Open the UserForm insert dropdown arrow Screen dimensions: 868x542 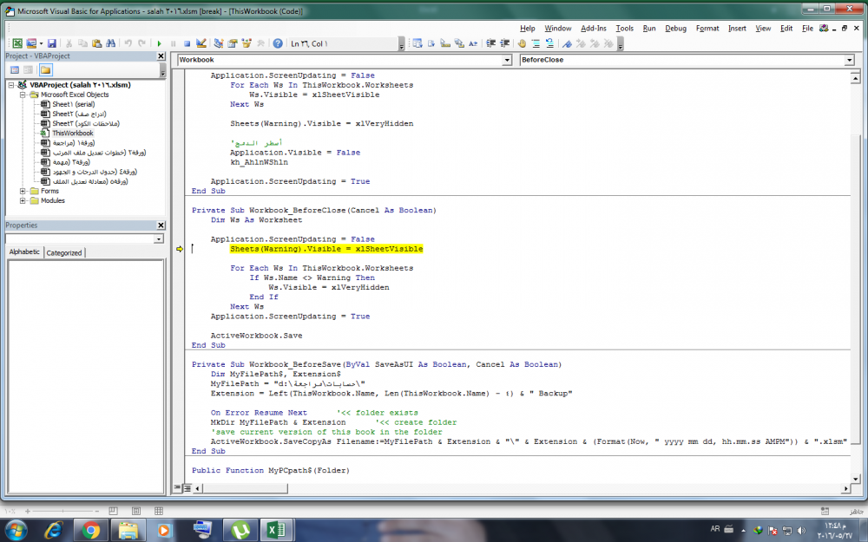pos(41,43)
